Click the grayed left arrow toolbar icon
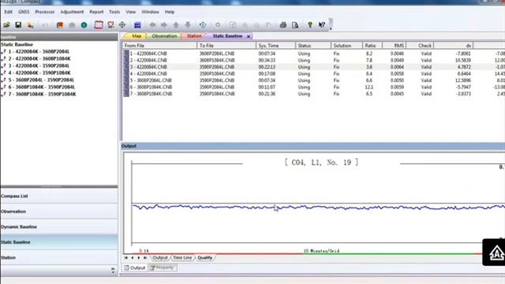Screen dimensions: 505x284 click(x=152, y=24)
